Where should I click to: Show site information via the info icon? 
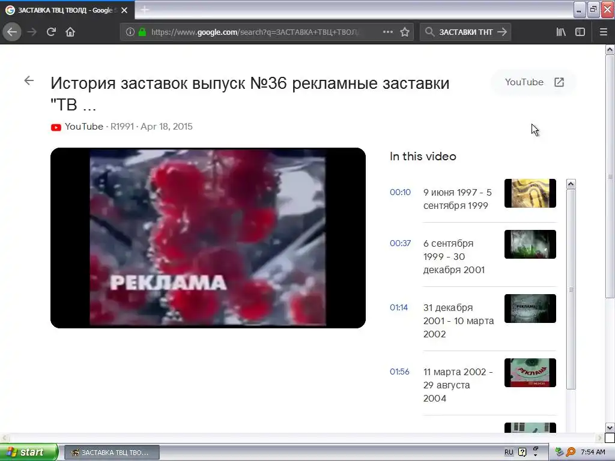point(130,32)
